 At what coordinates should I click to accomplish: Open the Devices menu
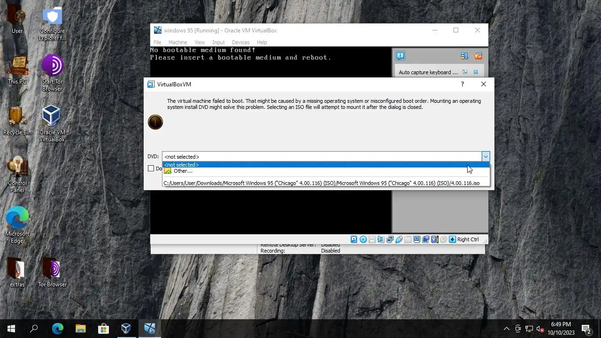click(x=240, y=42)
